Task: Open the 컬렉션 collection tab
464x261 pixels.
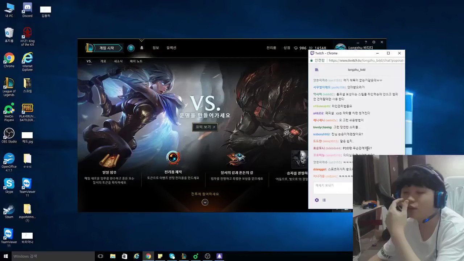Action: pyautogui.click(x=171, y=48)
